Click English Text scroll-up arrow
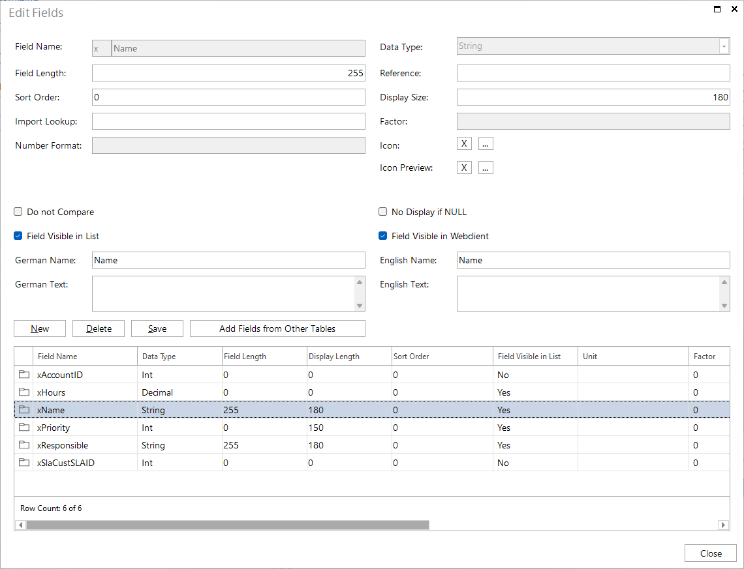Image resolution: width=744 pixels, height=569 pixels. [x=724, y=282]
